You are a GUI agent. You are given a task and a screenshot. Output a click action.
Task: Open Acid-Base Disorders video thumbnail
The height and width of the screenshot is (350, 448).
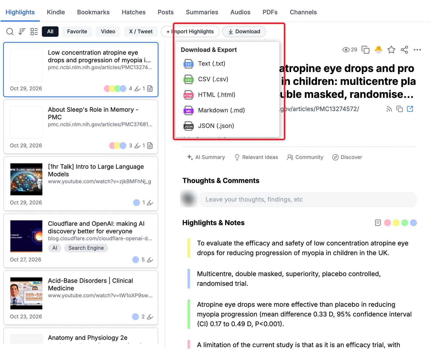pos(26,293)
